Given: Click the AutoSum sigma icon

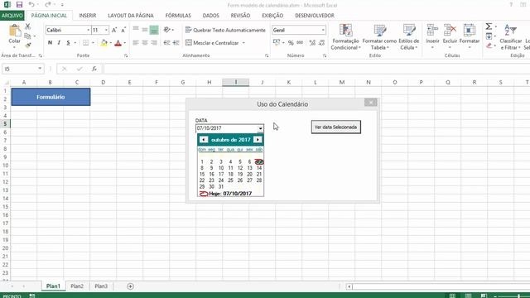Looking at the screenshot, I should (x=489, y=26).
